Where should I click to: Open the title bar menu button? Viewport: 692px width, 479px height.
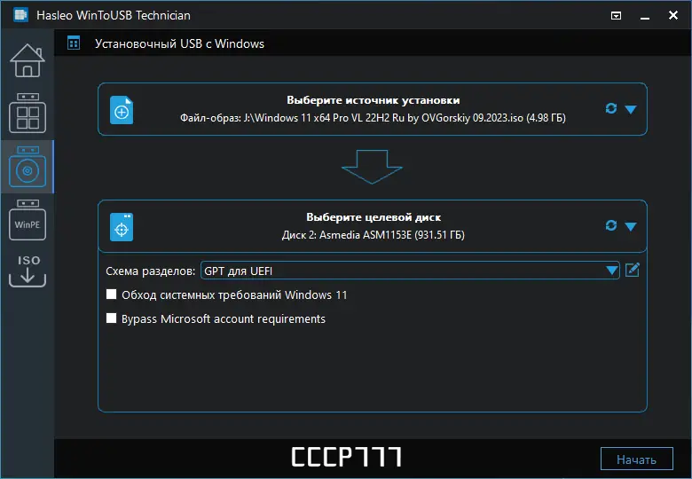click(x=616, y=16)
